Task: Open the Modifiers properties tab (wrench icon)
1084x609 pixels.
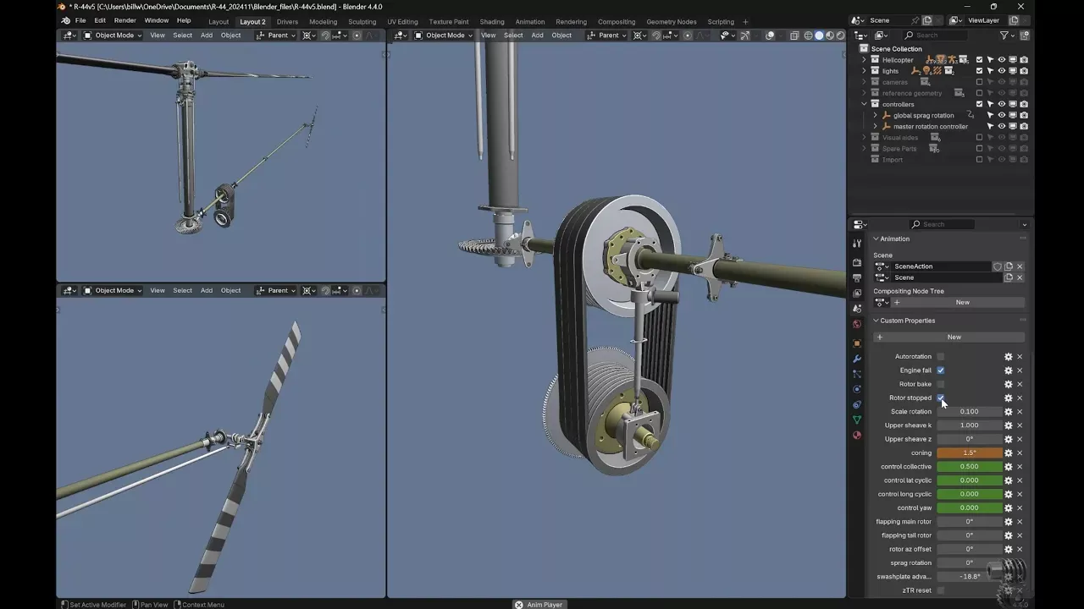Action: pos(857,359)
